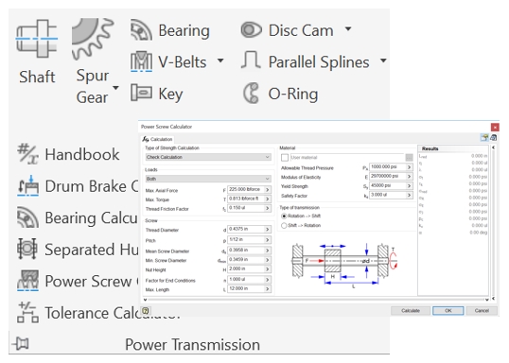Image resolution: width=509 pixels, height=363 pixels.
Task: Click the Pitch input field
Action: coord(245,240)
